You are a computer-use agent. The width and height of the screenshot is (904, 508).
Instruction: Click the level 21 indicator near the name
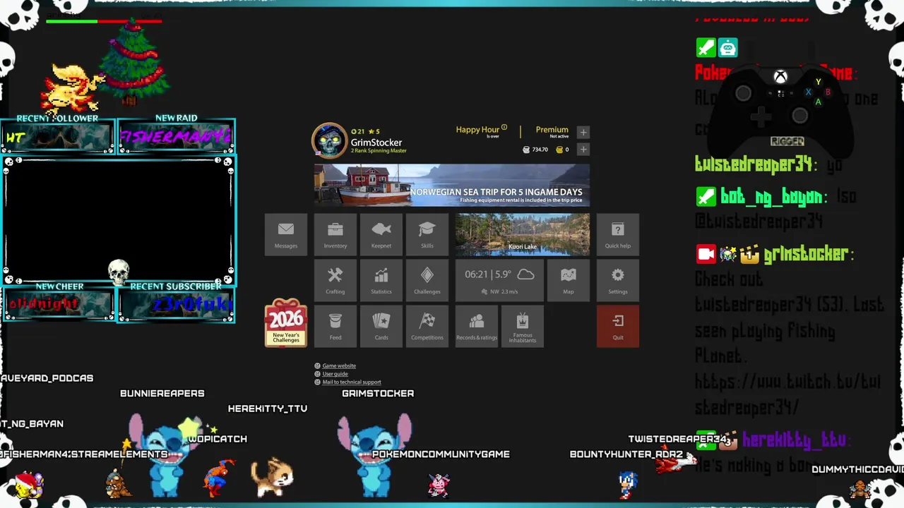357,131
